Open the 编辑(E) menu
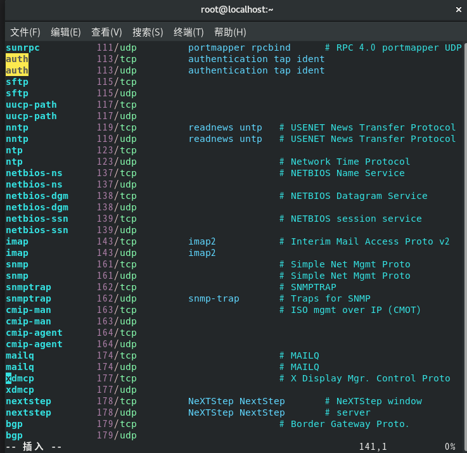 coord(65,32)
